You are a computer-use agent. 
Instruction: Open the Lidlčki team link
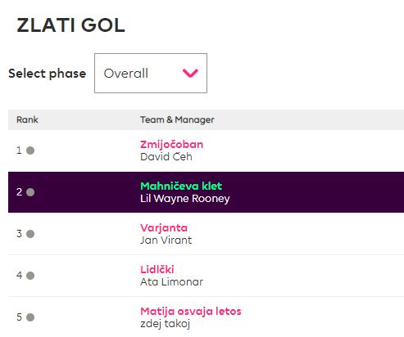[x=157, y=269]
